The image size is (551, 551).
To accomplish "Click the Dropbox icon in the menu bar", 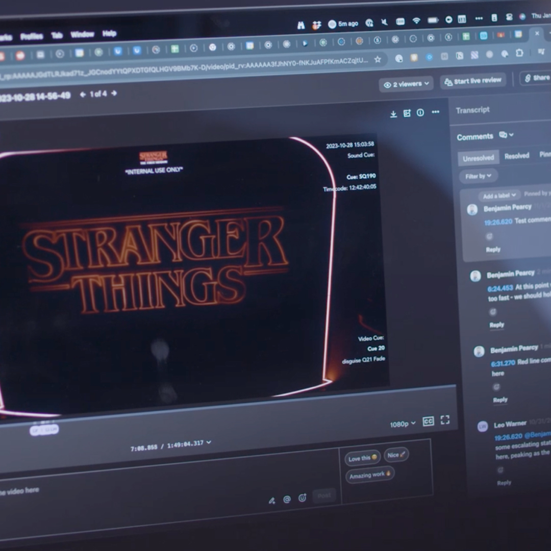I will 317,25.
